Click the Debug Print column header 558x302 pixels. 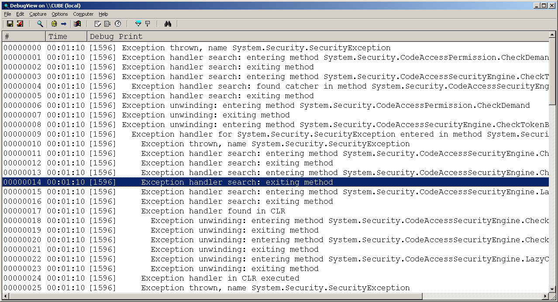point(131,36)
